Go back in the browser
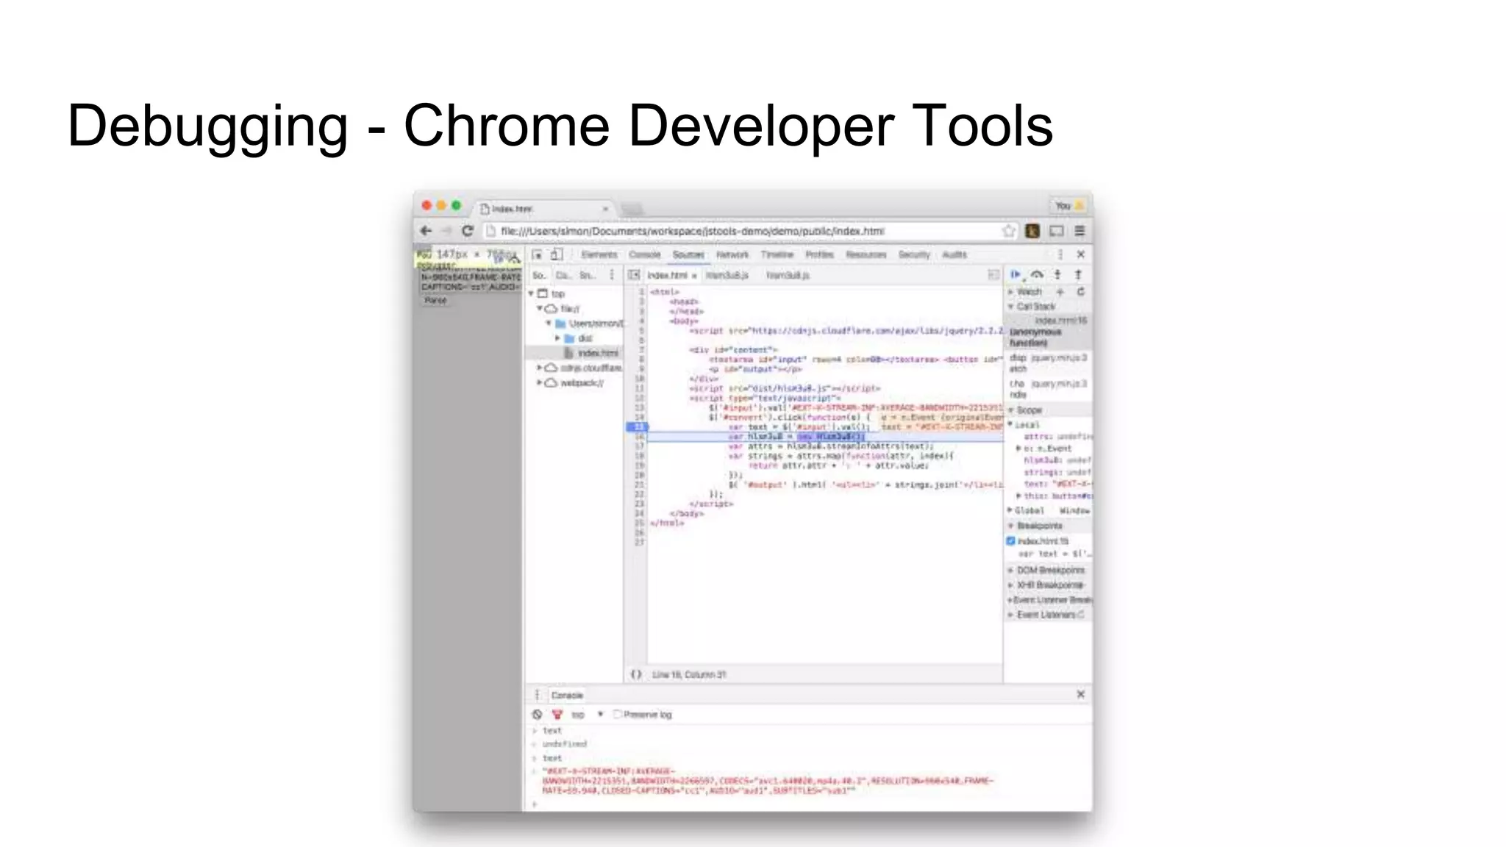This screenshot has width=1506, height=847. (x=426, y=231)
